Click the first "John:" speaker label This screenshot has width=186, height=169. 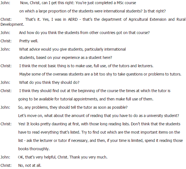coord(5,3)
